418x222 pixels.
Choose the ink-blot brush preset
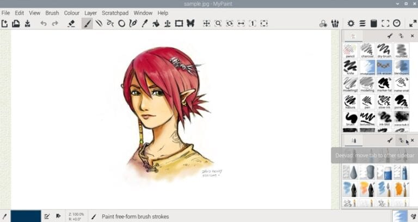(x=384, y=118)
